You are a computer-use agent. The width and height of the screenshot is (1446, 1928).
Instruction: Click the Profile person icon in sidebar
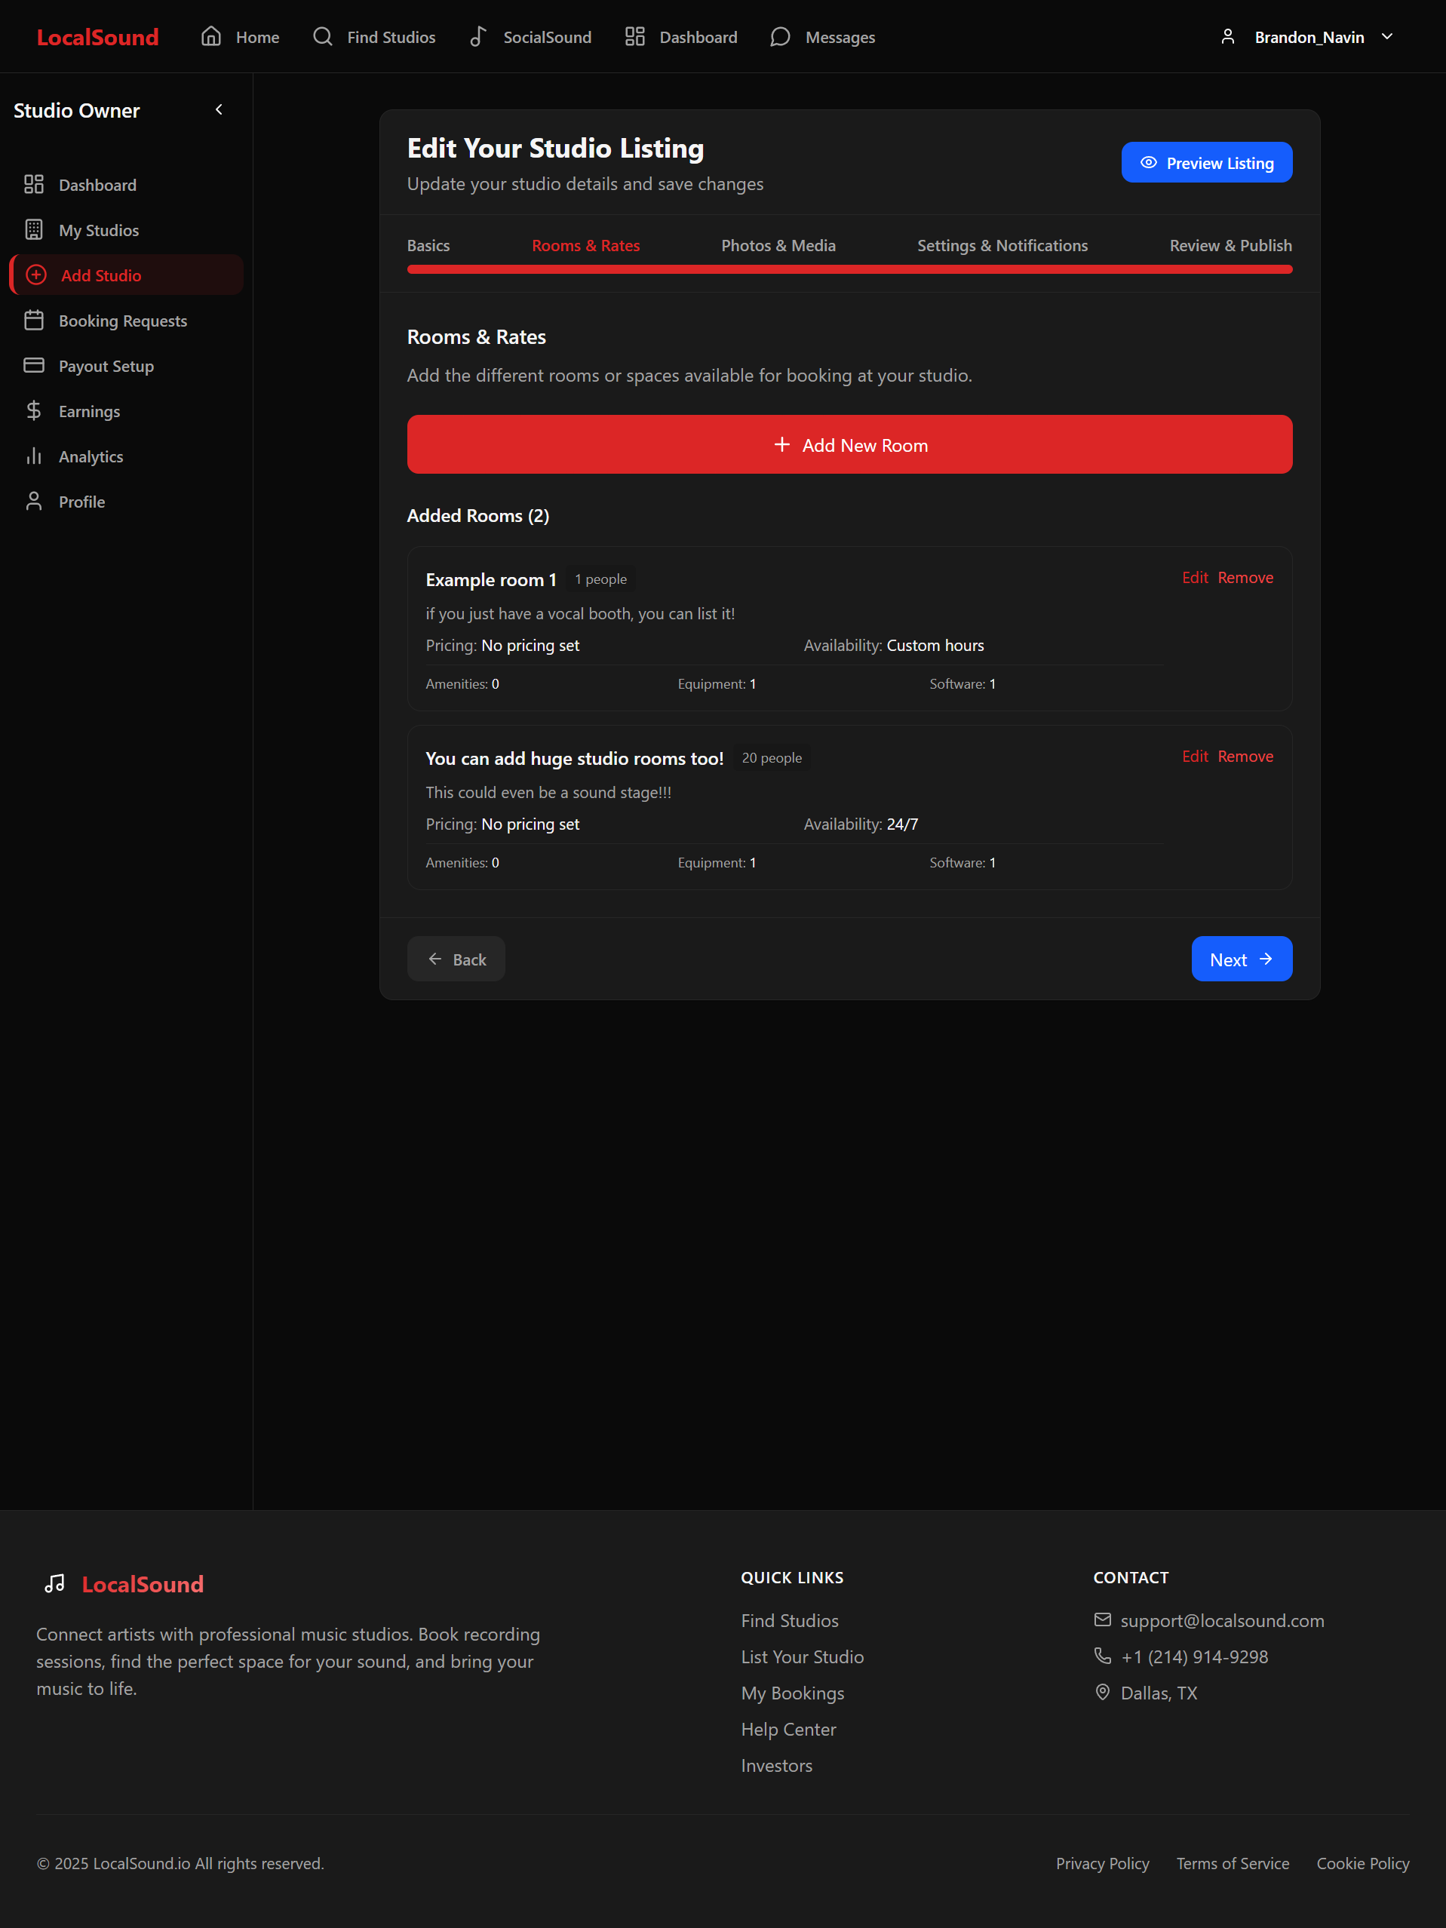[34, 501]
